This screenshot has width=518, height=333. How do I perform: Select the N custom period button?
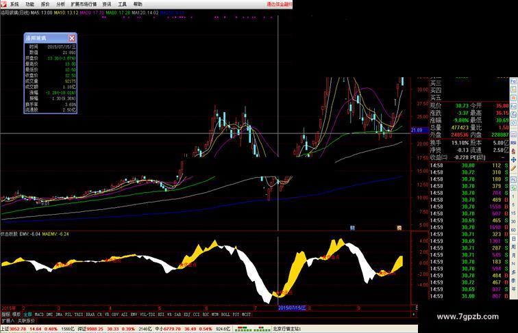tap(513, 264)
